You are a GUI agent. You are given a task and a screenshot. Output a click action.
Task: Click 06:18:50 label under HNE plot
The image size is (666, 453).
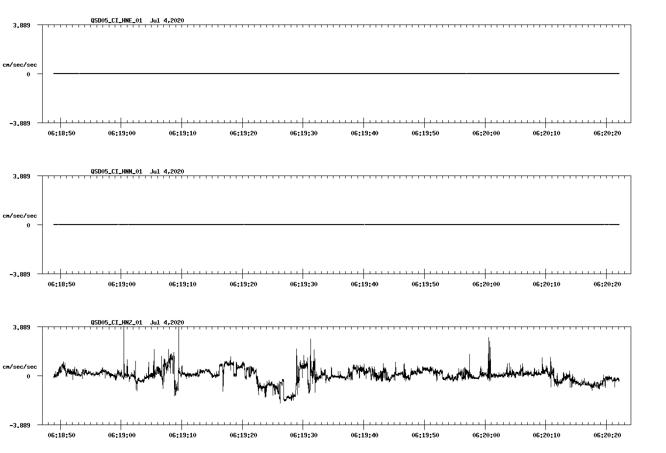click(61, 133)
